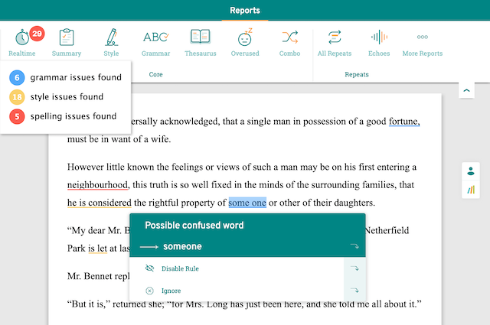Collapse the reports toolbar with chevron
Viewport: 490px width, 325px height.
point(466,90)
